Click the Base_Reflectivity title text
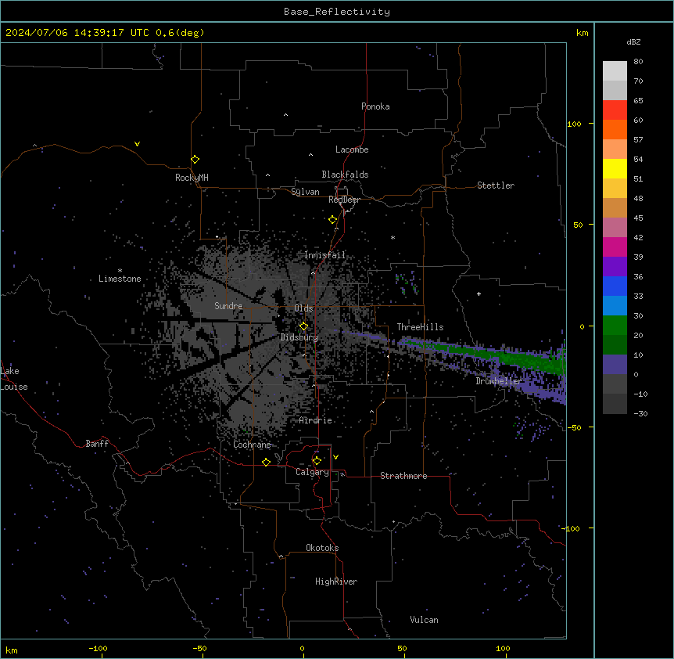Viewport: 674px width, 659px height. 337,12
